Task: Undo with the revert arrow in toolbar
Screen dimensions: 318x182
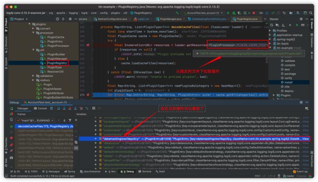Action: point(284,13)
